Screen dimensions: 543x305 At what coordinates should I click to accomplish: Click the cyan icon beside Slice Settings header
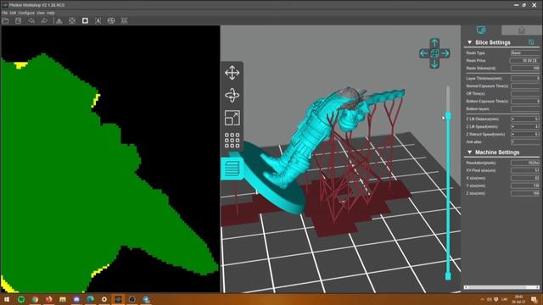pos(532,42)
